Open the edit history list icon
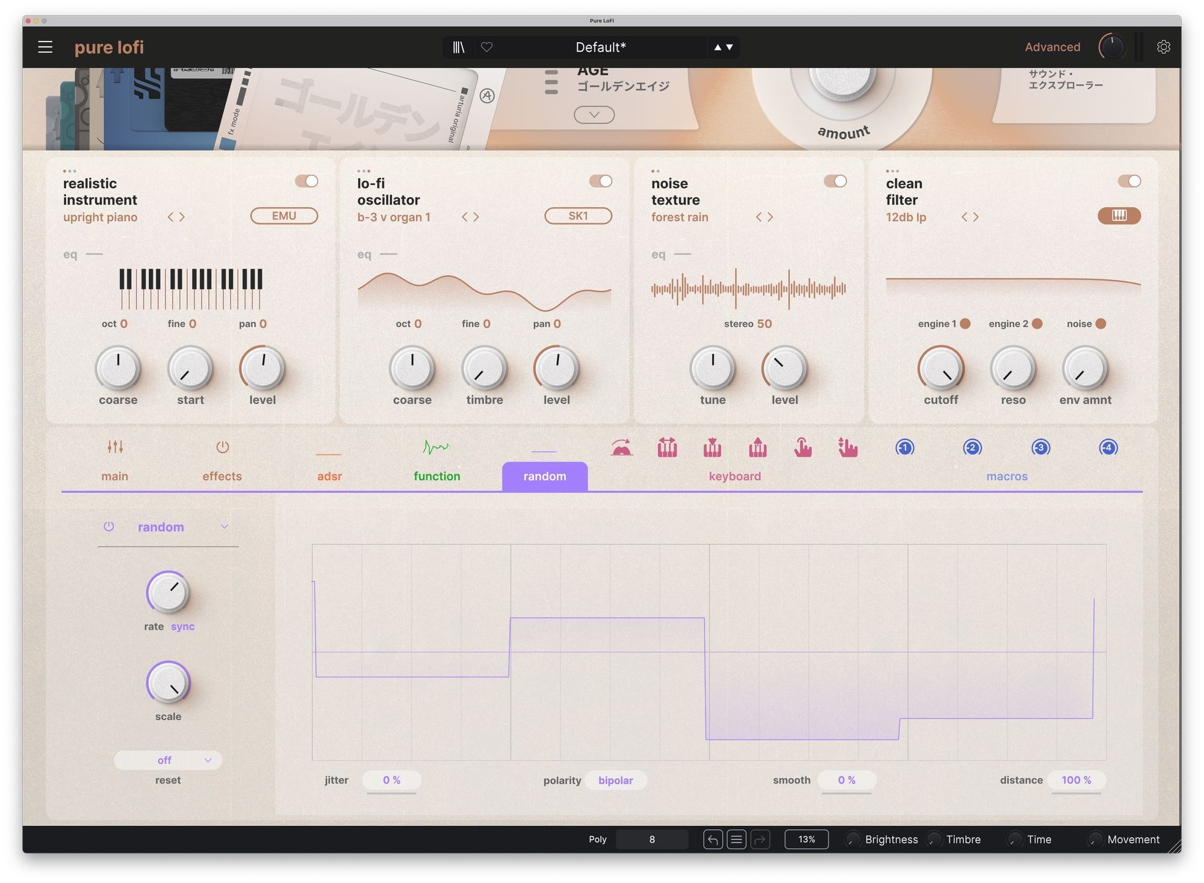1204x883 pixels. click(736, 839)
